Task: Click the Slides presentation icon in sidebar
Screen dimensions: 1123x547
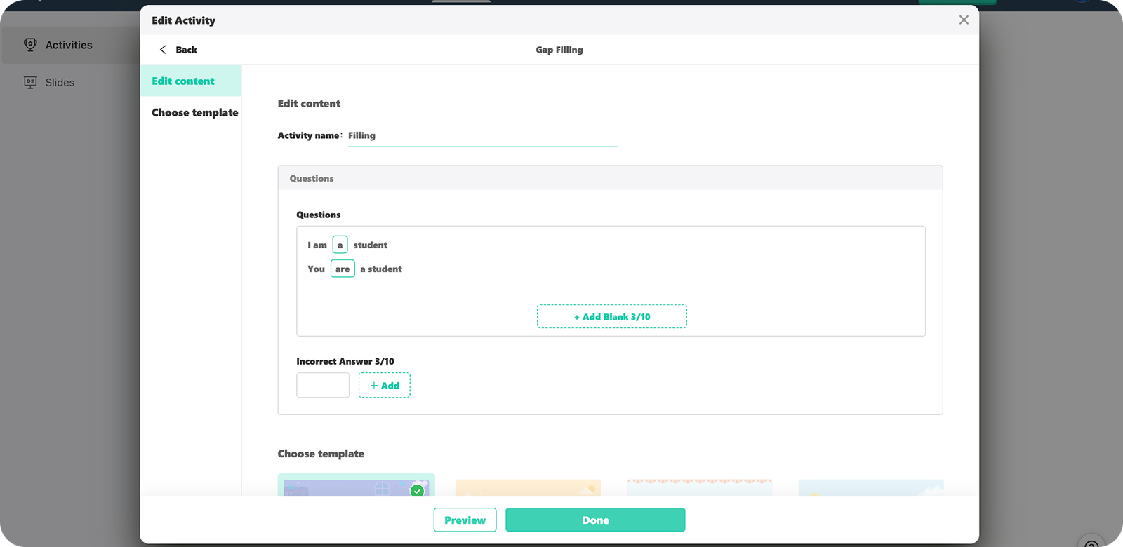Action: (30, 82)
